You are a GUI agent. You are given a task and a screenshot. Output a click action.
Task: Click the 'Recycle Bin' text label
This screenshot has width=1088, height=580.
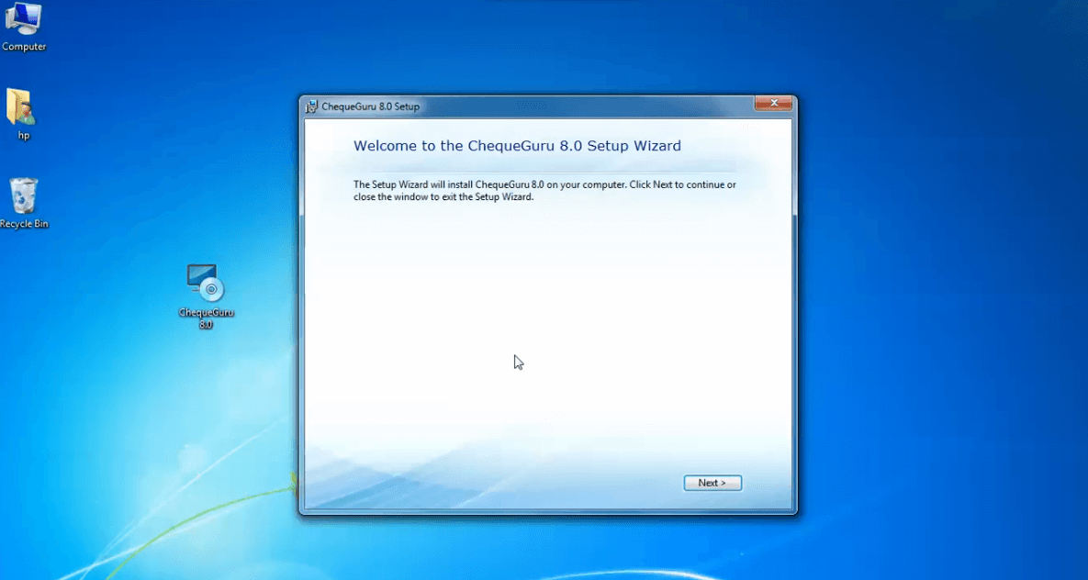click(24, 224)
